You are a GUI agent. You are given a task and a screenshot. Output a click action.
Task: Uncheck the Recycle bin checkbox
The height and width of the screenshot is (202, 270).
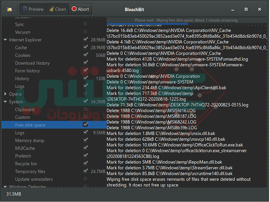click(x=85, y=163)
